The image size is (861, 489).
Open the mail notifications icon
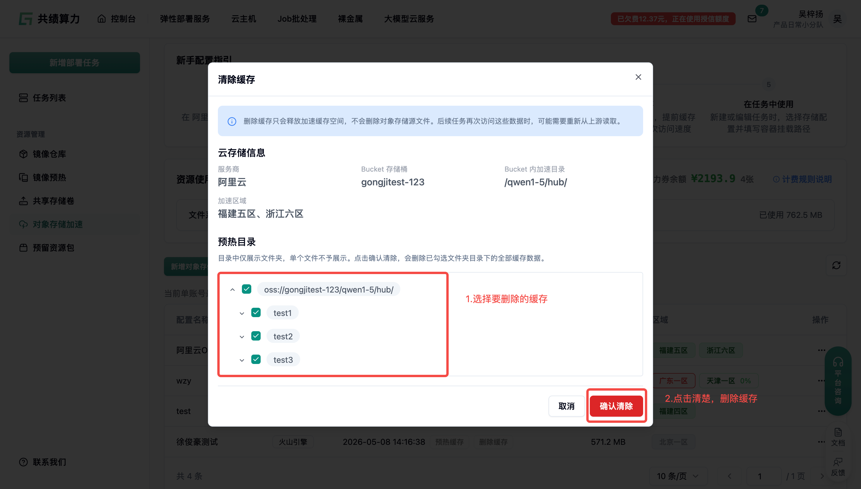point(752,19)
